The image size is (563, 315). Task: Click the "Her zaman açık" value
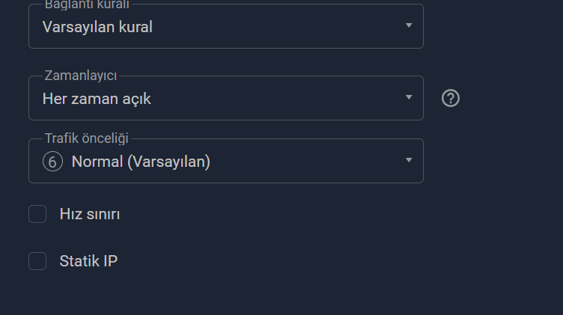tap(97, 99)
